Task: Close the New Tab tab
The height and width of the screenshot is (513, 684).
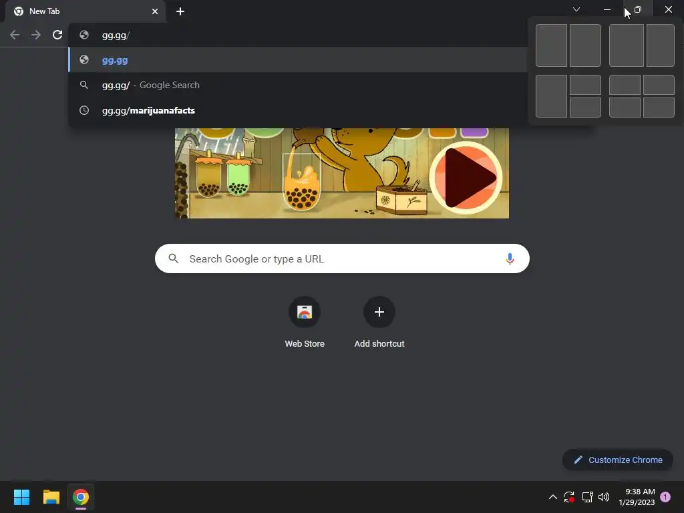Action: pyautogui.click(x=155, y=11)
